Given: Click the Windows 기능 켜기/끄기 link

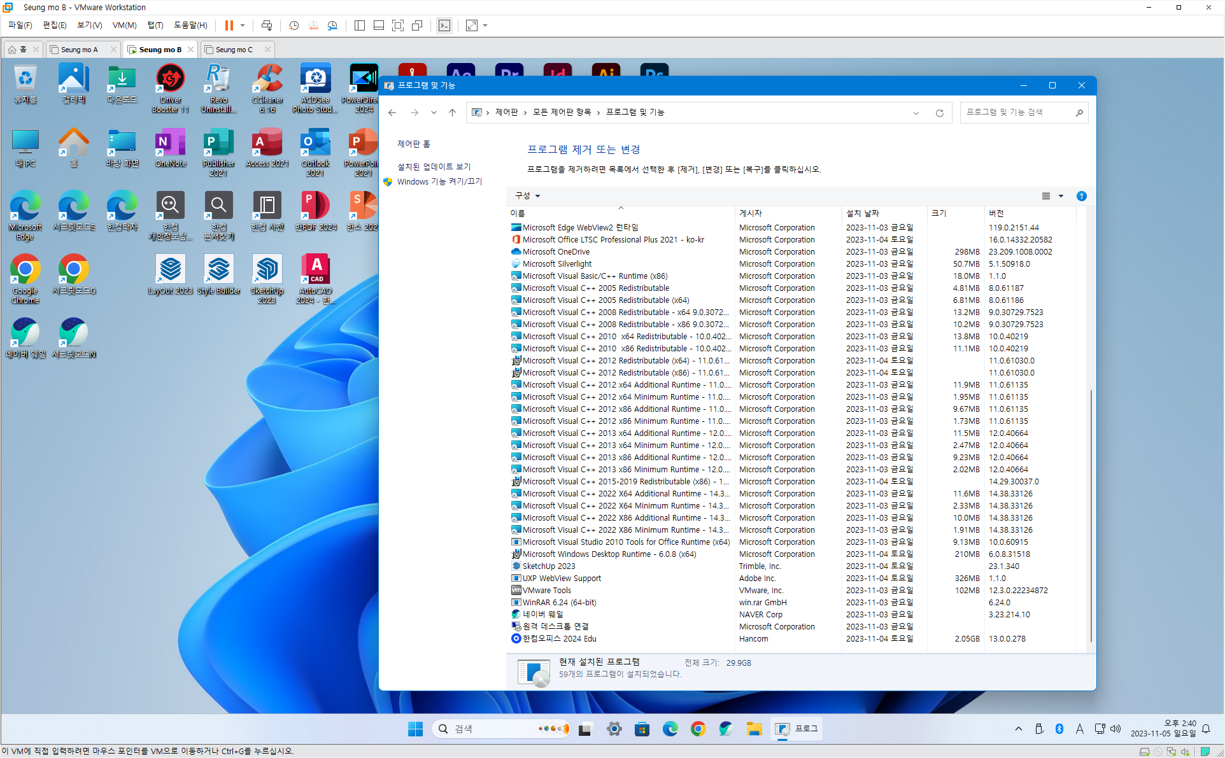Looking at the screenshot, I should pyautogui.click(x=439, y=182).
